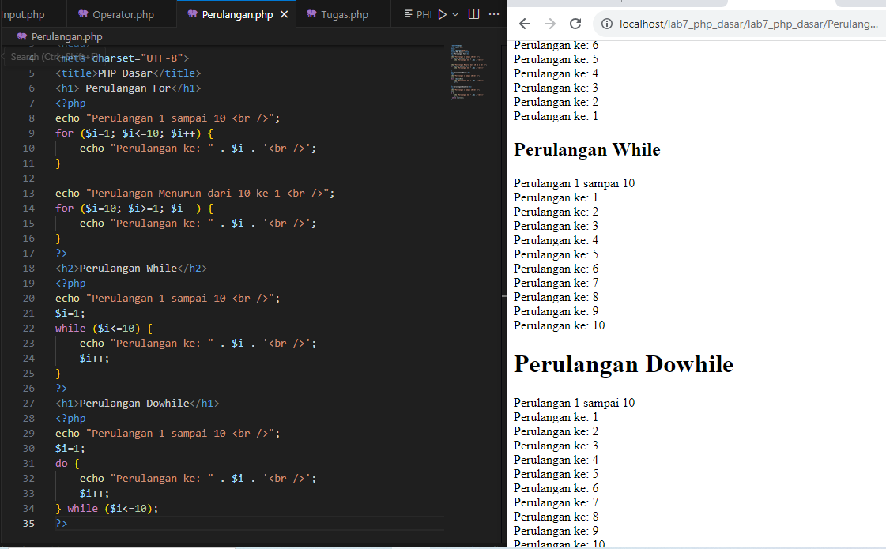Image resolution: width=886 pixels, height=549 pixels.
Task: Open editor actions via the ellipsis icon
Action: click(x=493, y=13)
